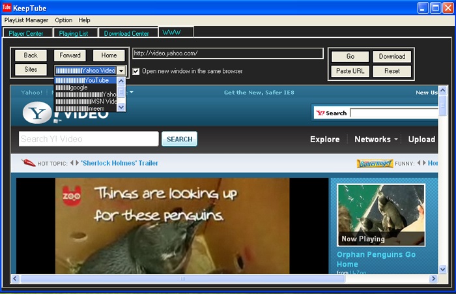The height and width of the screenshot is (294, 456).
Task: Click the horizontal scrollbar thumb
Action: pyautogui.click(x=182, y=278)
